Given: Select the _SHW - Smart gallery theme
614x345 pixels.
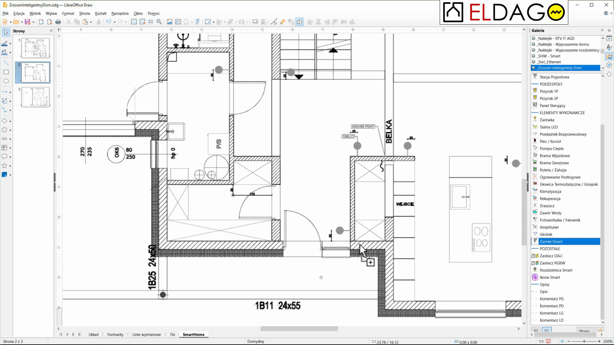Looking at the screenshot, I should [549, 56].
